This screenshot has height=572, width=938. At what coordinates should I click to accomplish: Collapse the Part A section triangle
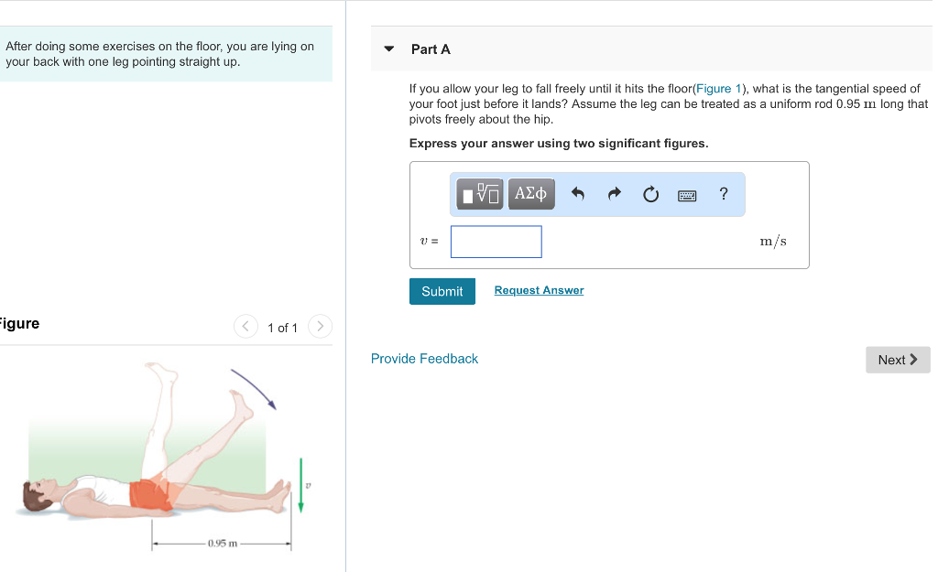click(388, 49)
